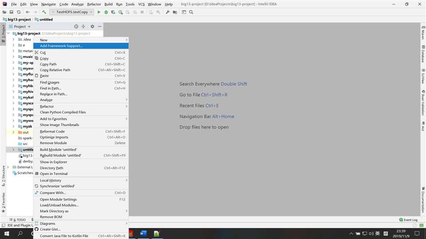This screenshot has height=239, width=426.
Task: Click the scroll-from-source target icon in Project panel
Action: point(76,26)
